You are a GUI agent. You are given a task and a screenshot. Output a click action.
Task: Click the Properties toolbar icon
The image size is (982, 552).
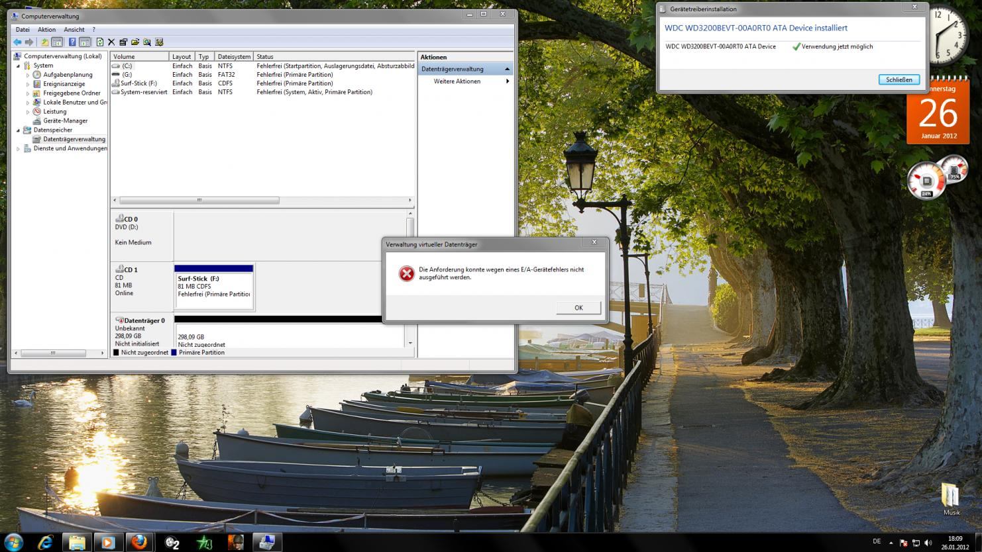click(123, 42)
